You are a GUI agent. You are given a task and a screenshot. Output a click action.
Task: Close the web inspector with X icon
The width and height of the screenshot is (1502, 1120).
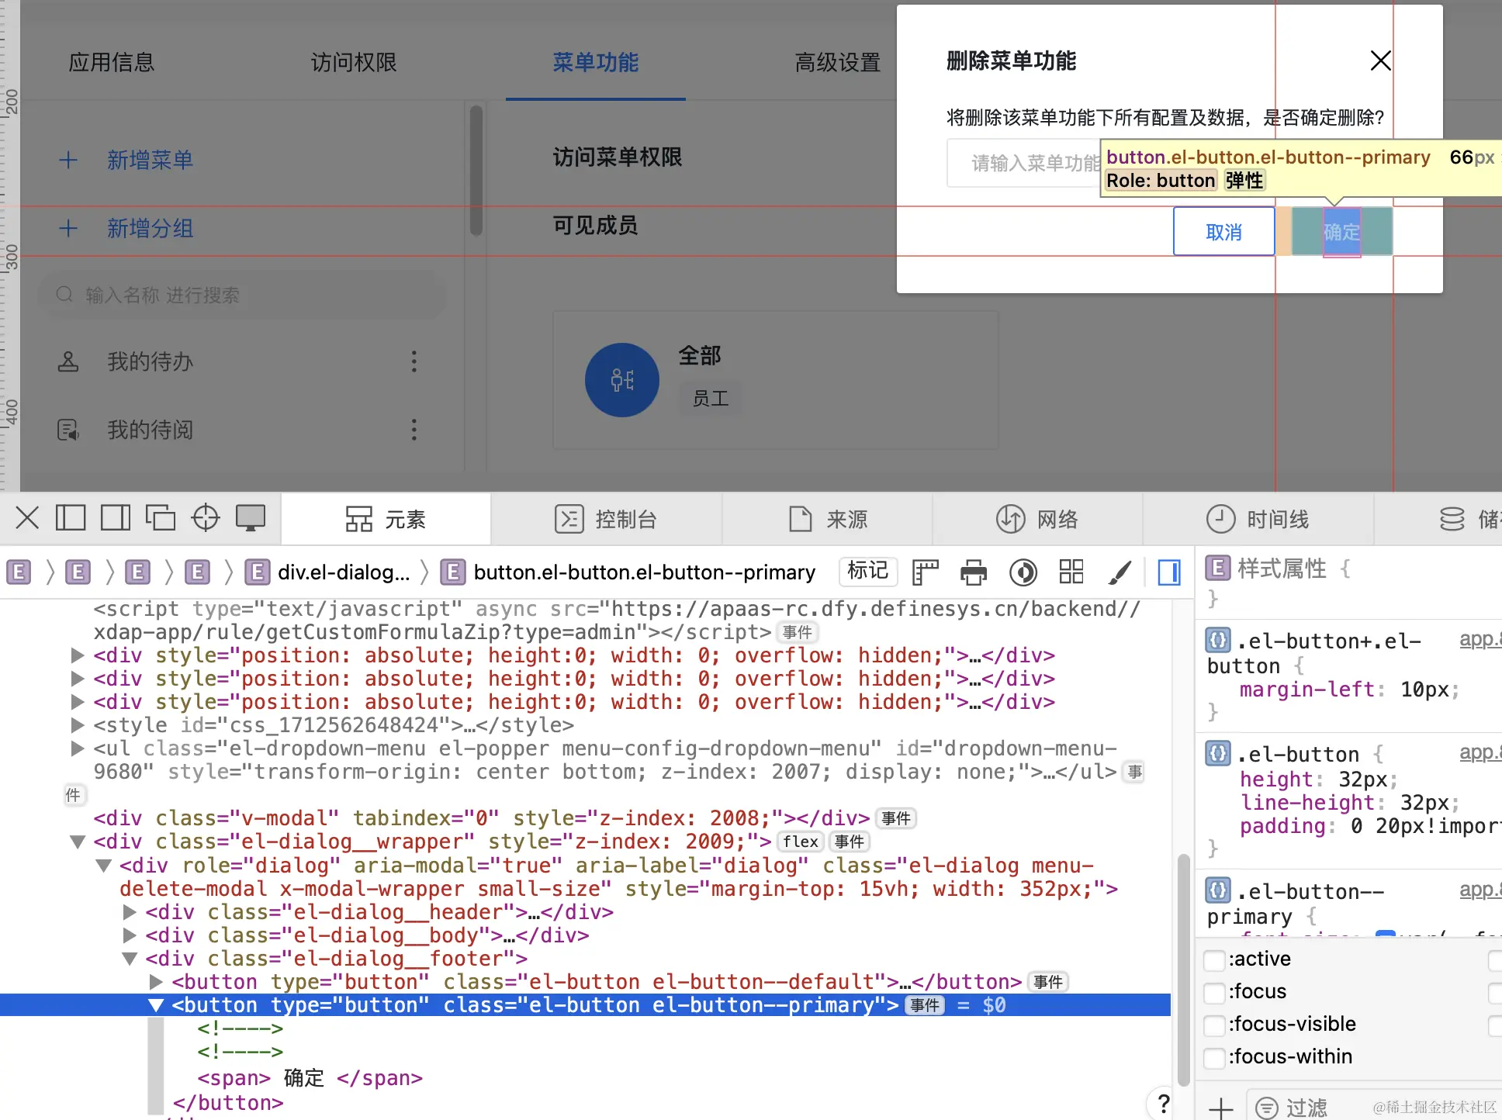click(27, 518)
